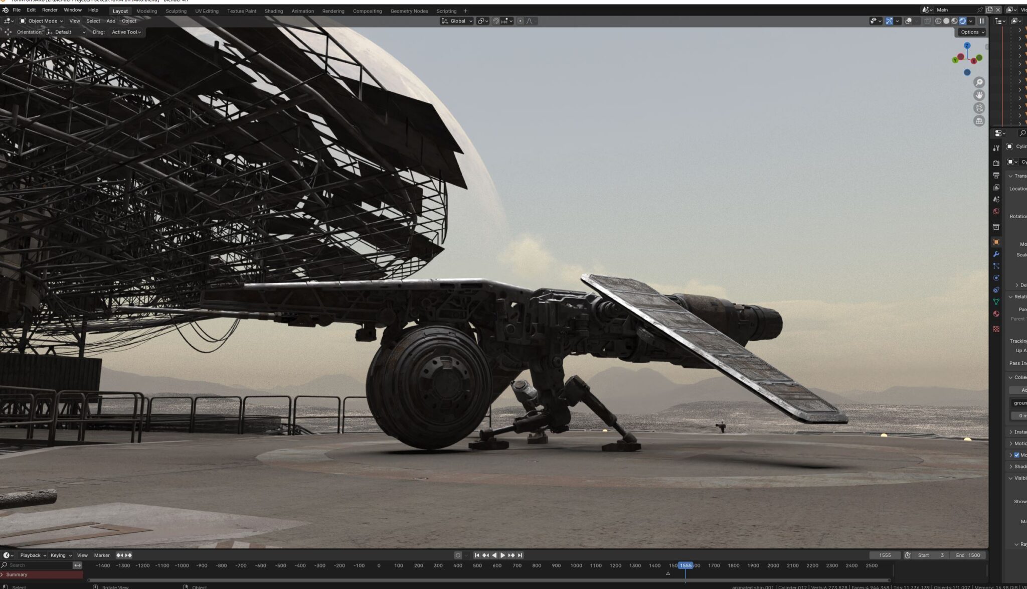Image resolution: width=1027 pixels, height=589 pixels.
Task: Toggle viewport overlays button
Action: [908, 21]
